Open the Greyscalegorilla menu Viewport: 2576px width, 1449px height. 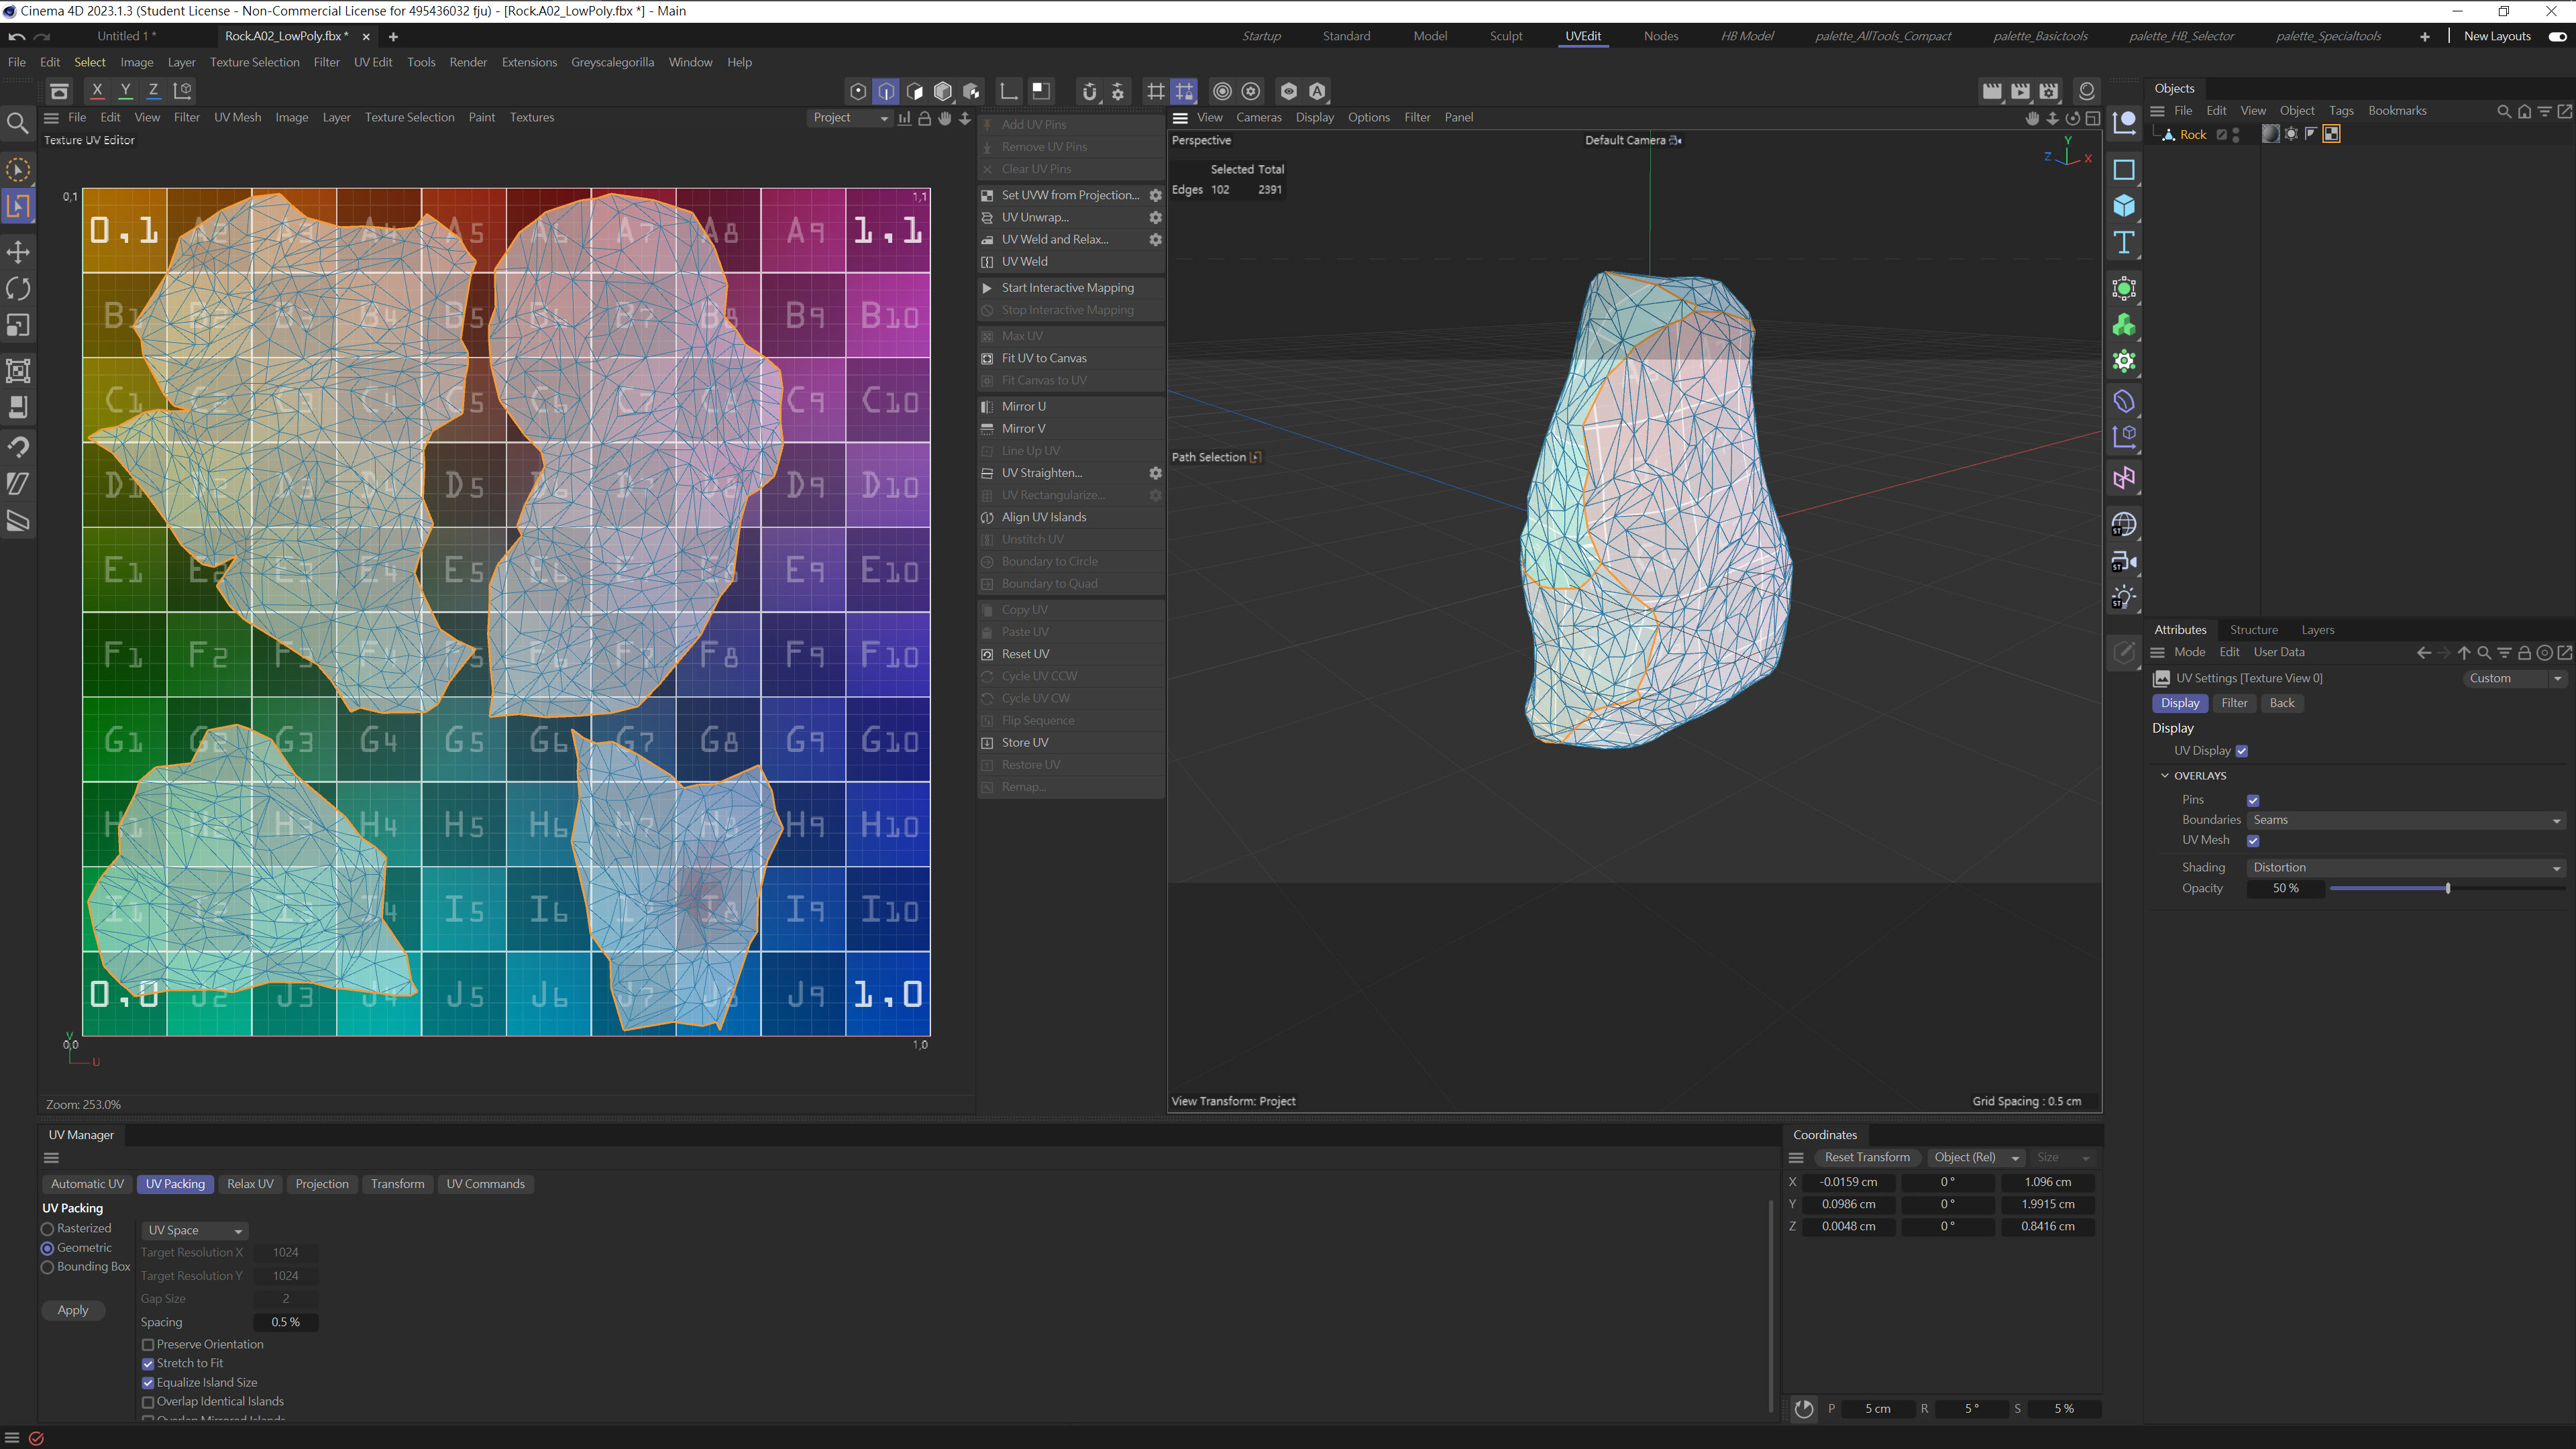[612, 62]
